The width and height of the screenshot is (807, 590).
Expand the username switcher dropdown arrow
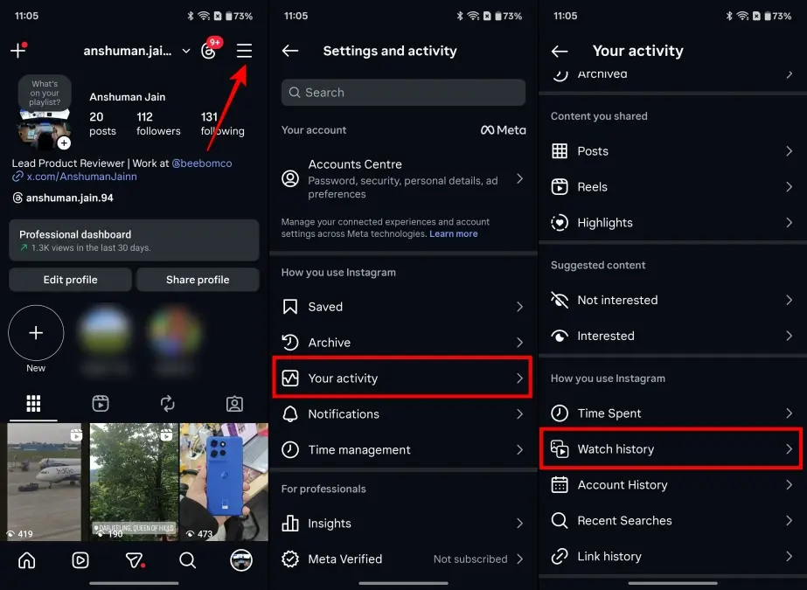pos(185,51)
